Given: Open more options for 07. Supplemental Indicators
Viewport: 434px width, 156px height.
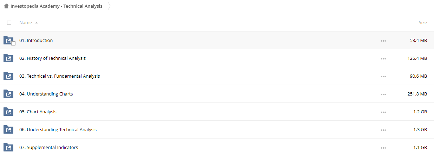Looking at the screenshot, I should (x=383, y=148).
